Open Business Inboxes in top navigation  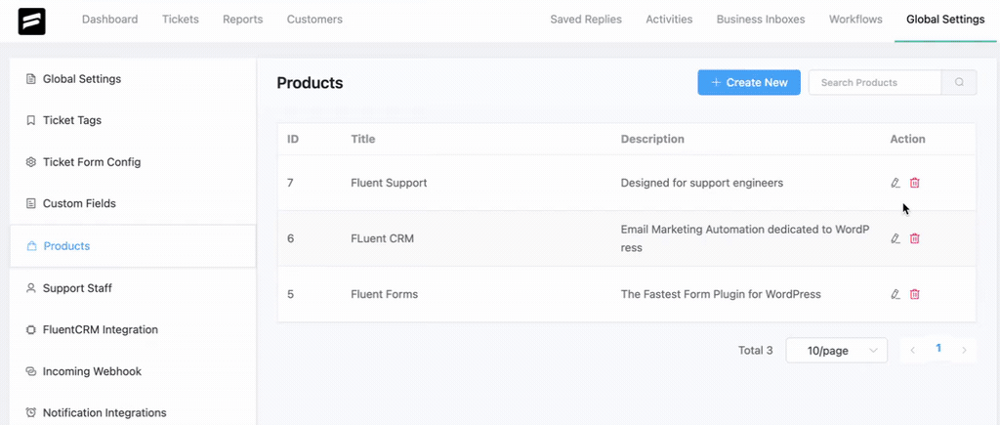coord(761,20)
